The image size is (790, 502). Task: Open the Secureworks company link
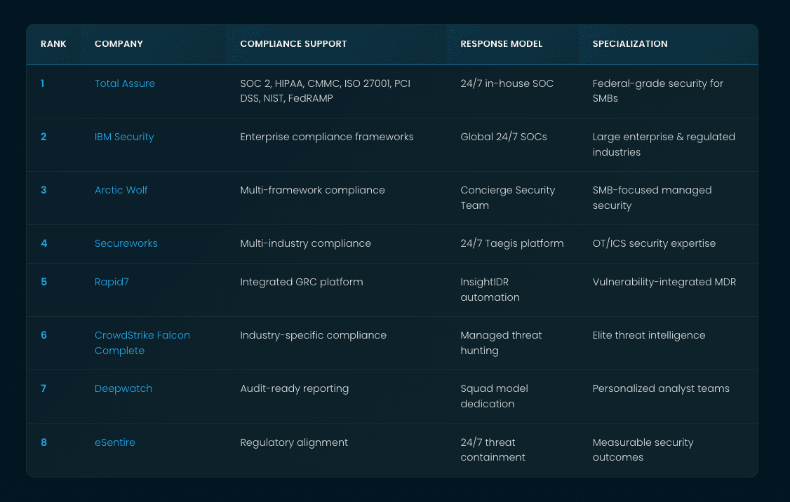pos(126,243)
